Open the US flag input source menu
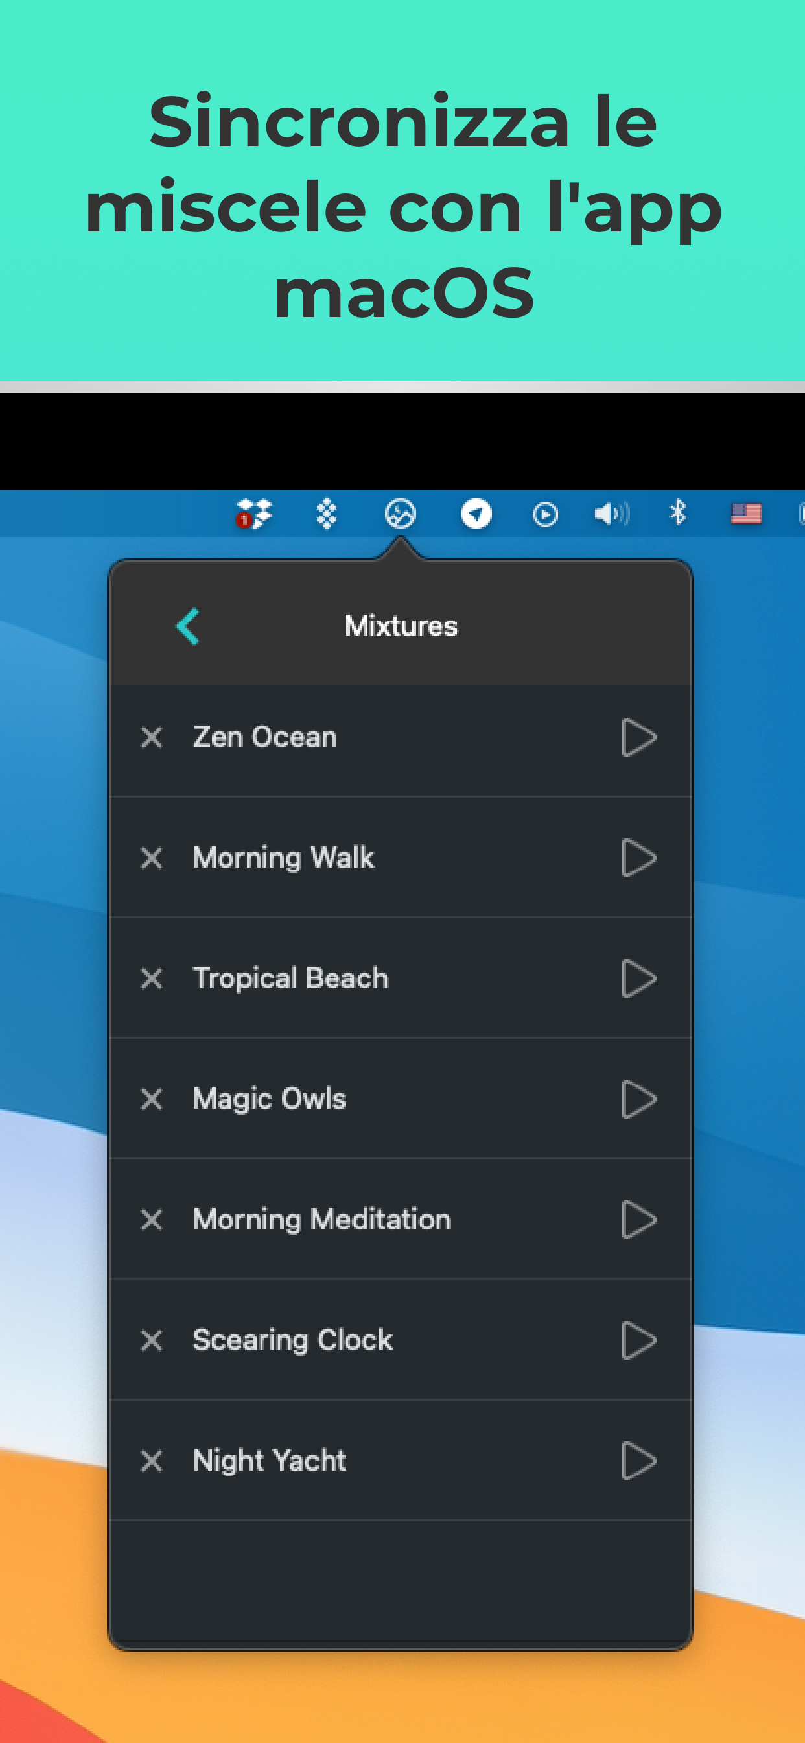Screen dimensions: 805x1743 [747, 514]
